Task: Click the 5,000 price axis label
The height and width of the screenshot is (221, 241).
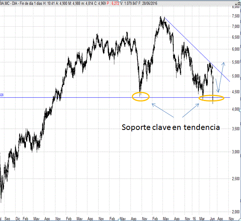Action: click(x=235, y=76)
